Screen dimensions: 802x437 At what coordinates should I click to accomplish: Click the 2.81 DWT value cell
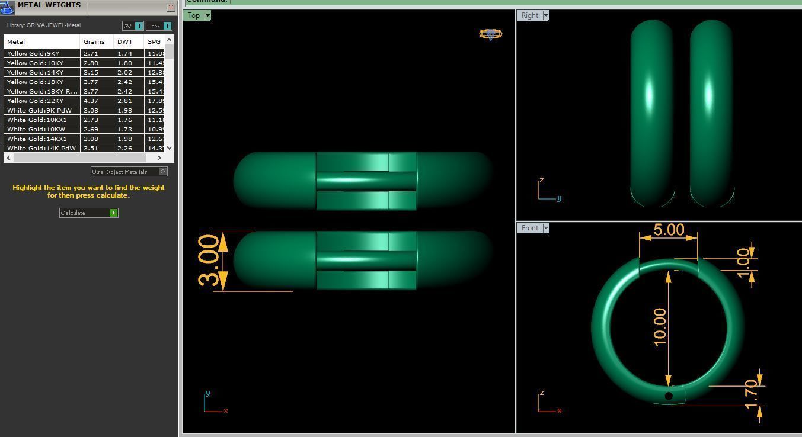[129, 101]
